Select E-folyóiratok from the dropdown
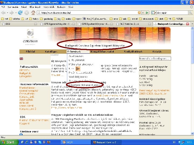 click(x=77, y=60)
